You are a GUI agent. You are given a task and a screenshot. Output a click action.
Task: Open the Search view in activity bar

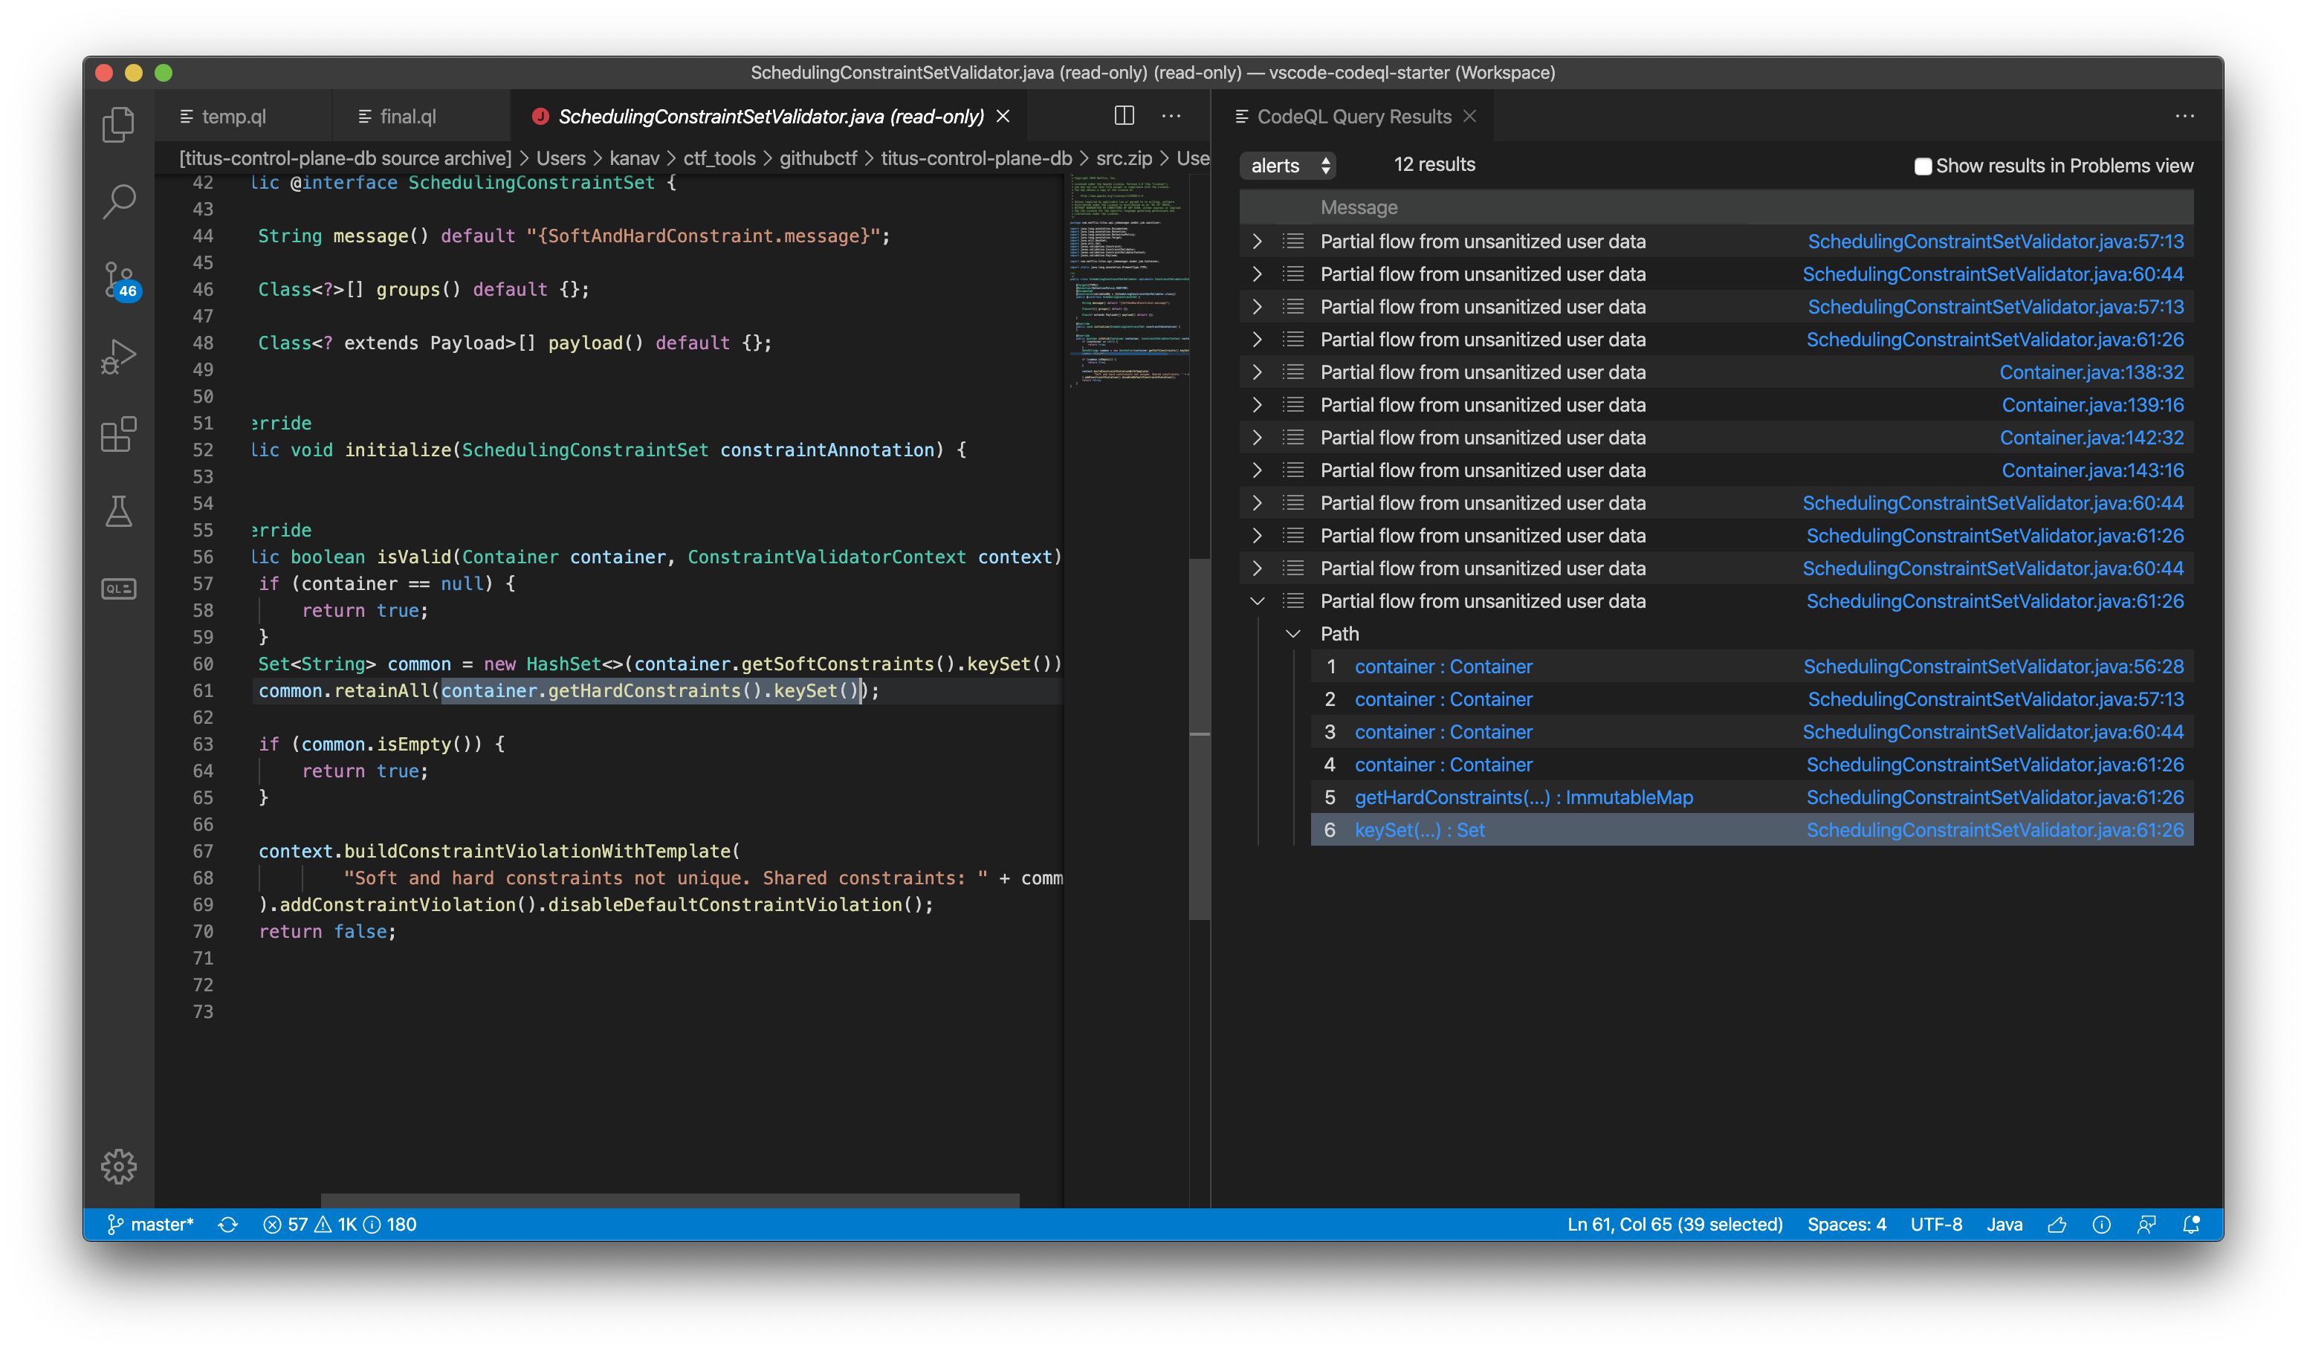coord(118,202)
